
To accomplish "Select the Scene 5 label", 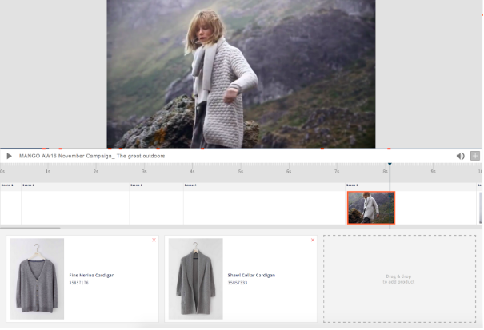I will [x=352, y=185].
